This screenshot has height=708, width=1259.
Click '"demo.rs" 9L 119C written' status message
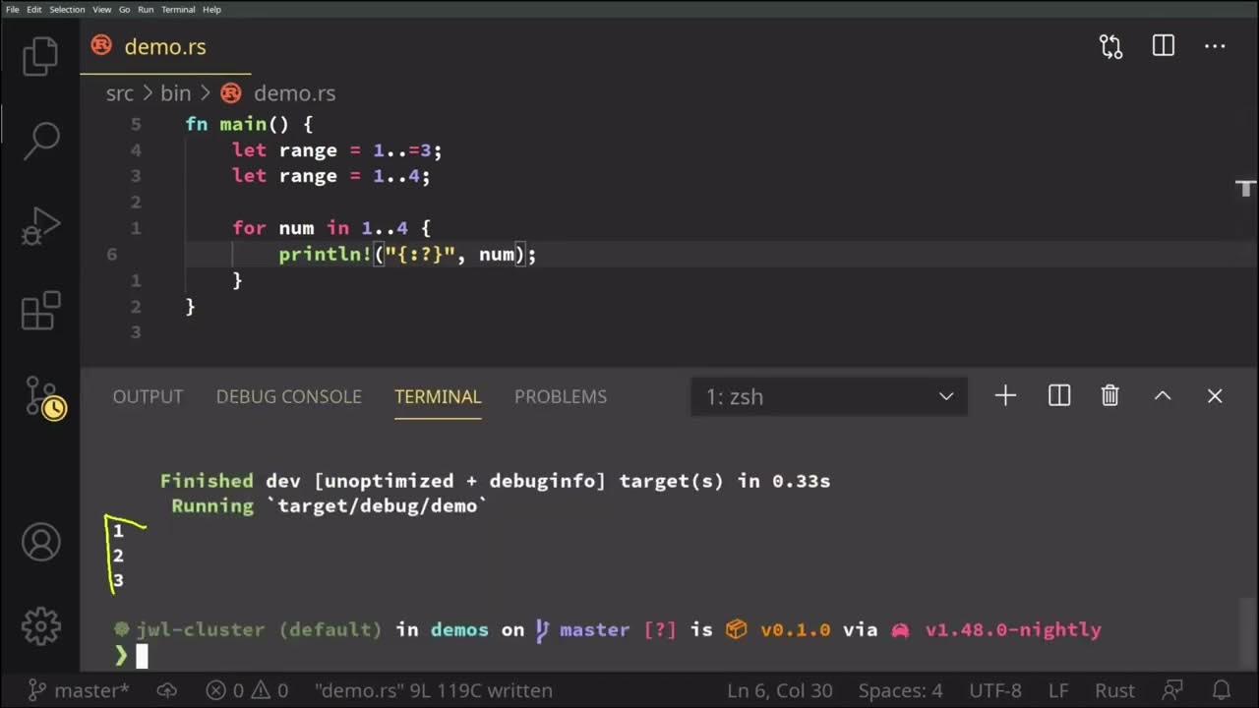pyautogui.click(x=434, y=691)
